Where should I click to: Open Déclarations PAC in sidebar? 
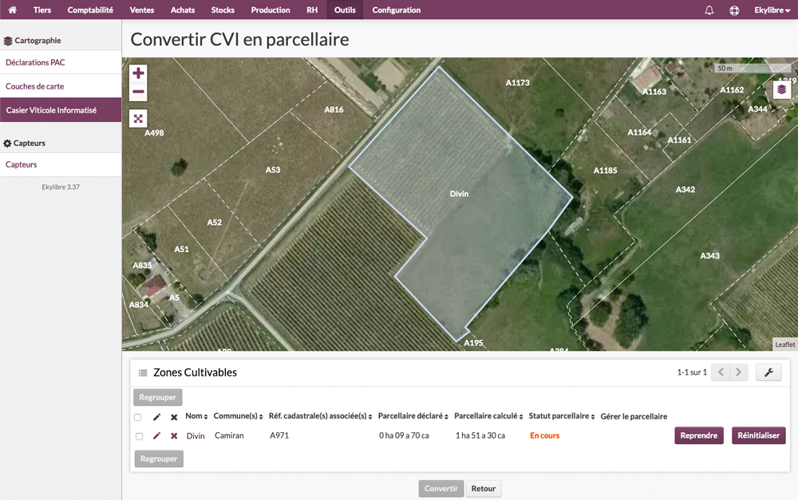coord(61,62)
